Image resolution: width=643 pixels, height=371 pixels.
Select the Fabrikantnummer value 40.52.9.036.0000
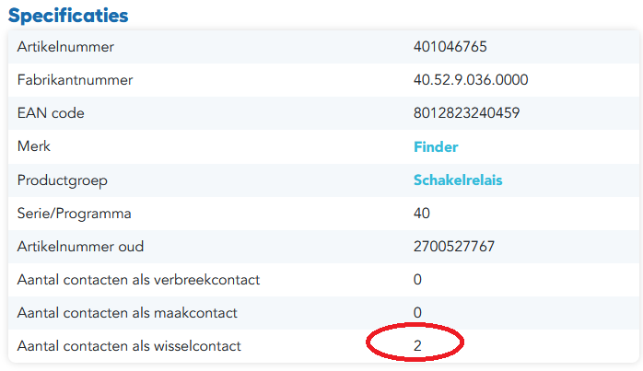[x=471, y=80]
